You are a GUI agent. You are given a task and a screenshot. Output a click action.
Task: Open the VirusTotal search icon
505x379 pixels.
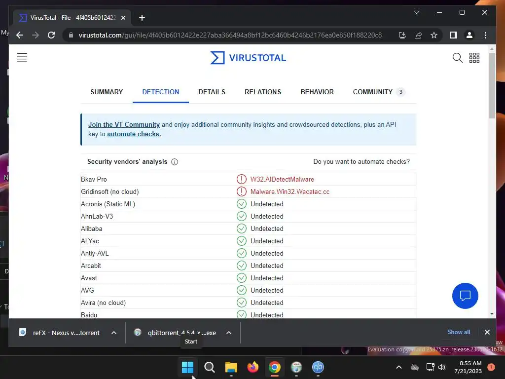[457, 58]
